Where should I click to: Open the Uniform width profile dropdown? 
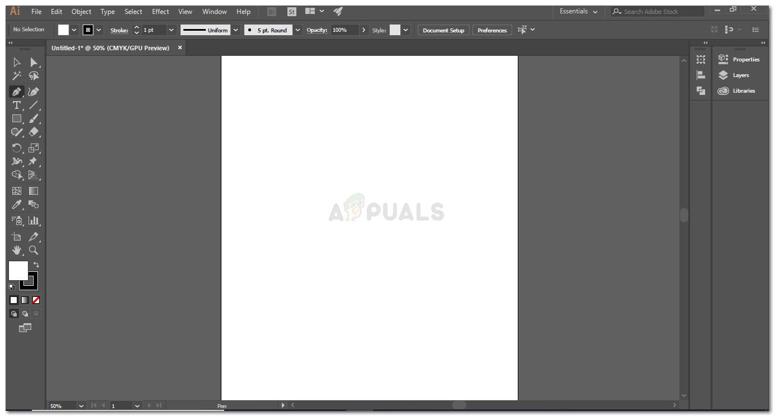(236, 30)
